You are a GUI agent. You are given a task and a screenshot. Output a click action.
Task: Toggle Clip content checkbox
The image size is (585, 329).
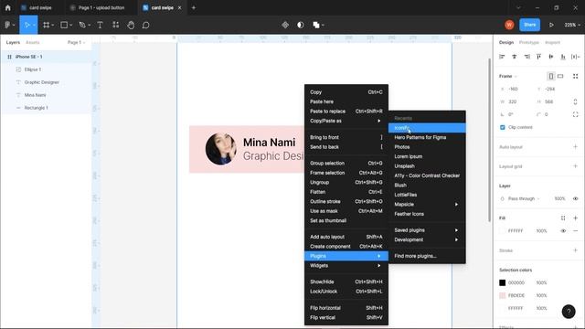tap(503, 127)
